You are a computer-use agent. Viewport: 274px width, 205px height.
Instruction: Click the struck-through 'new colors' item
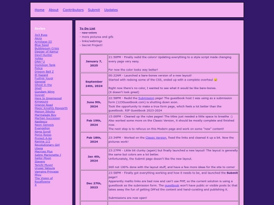click(x=89, y=33)
